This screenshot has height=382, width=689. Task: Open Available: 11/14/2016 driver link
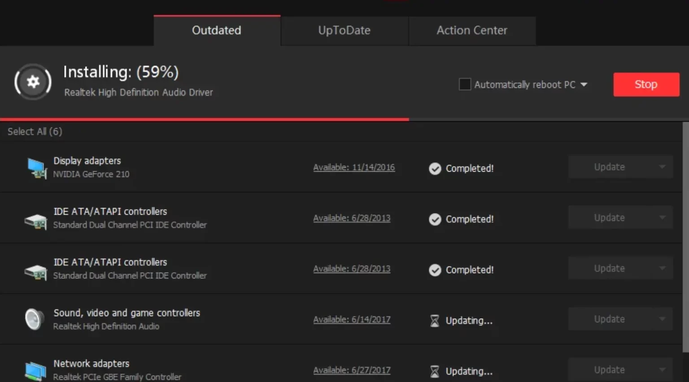pos(354,167)
